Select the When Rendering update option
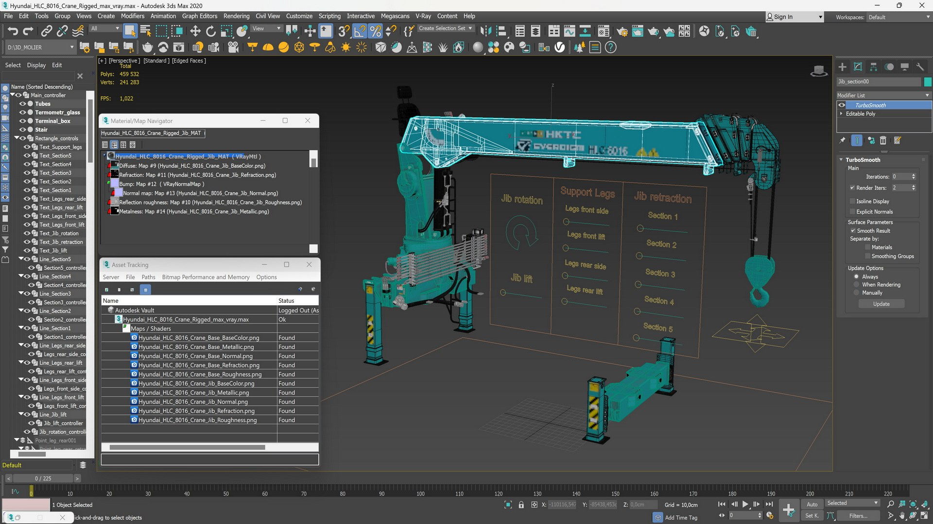Screen dimensions: 933x524 click(856, 285)
